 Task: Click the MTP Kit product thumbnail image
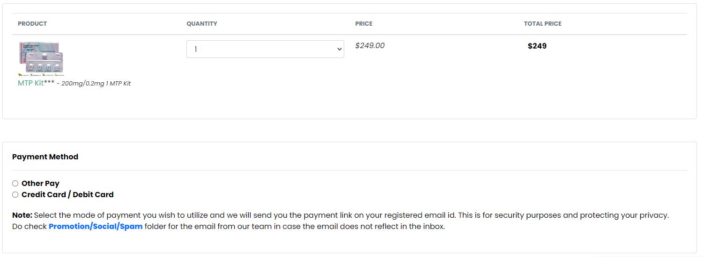click(x=41, y=57)
